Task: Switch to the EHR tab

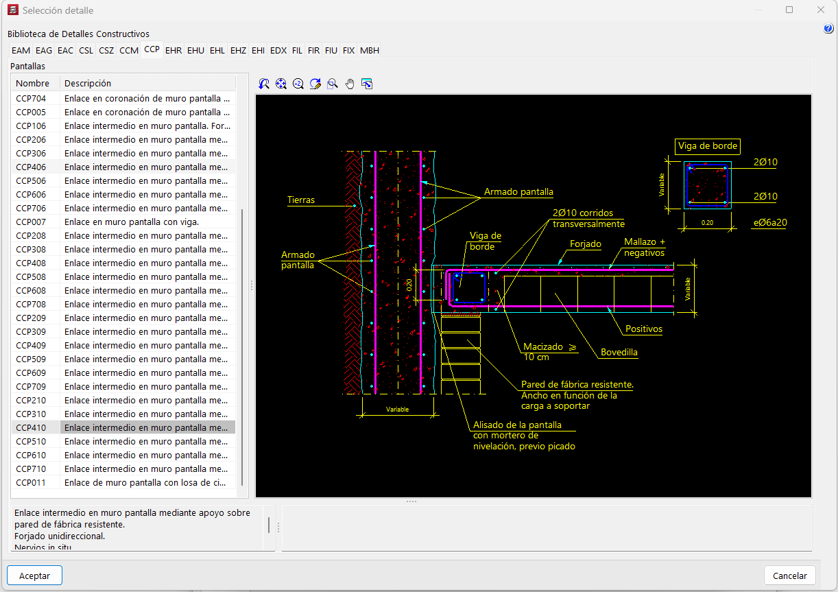Action: click(x=173, y=50)
